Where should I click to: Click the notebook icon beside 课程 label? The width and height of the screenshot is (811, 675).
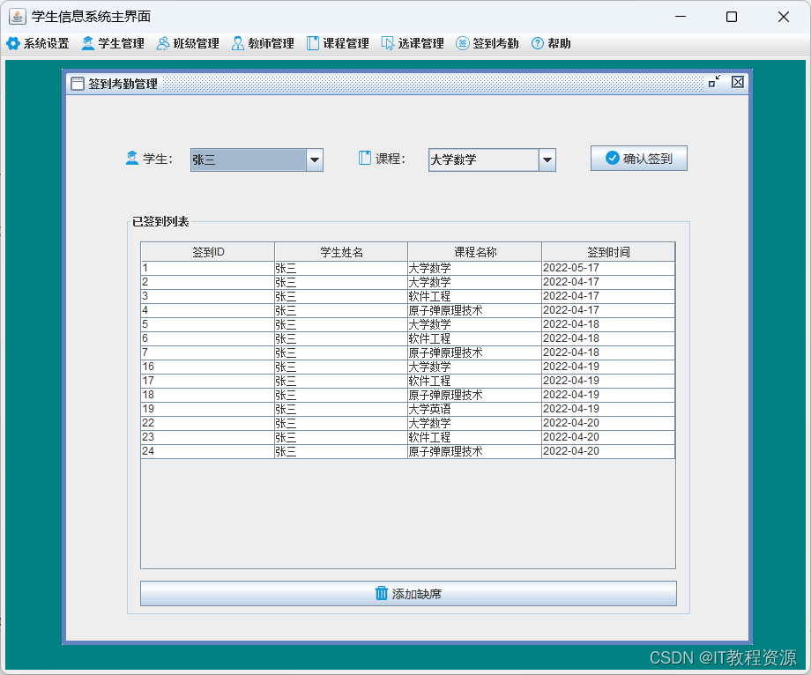click(365, 158)
